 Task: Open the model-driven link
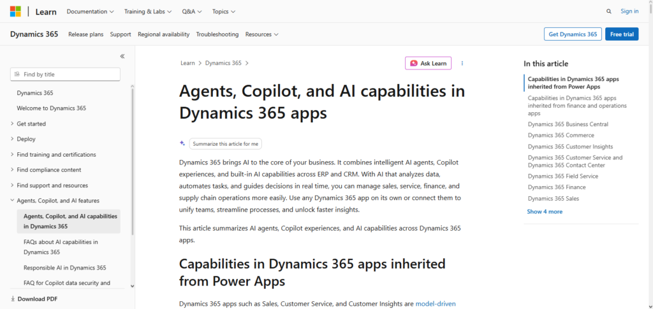click(436, 304)
